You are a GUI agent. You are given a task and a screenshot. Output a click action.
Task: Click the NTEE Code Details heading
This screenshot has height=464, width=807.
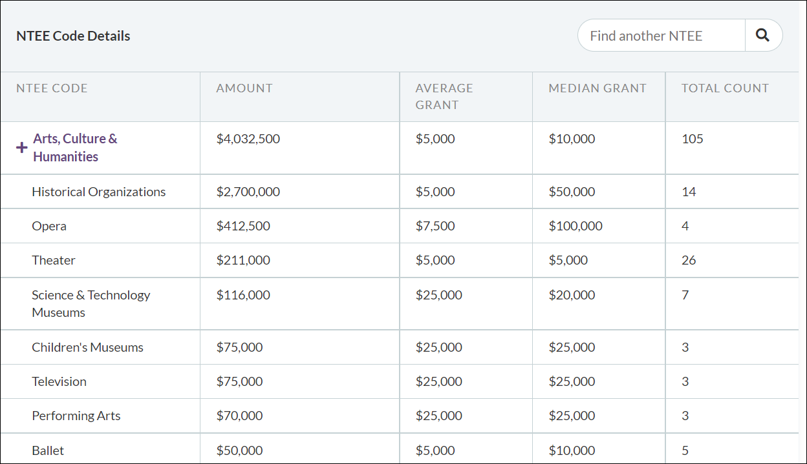pos(73,35)
